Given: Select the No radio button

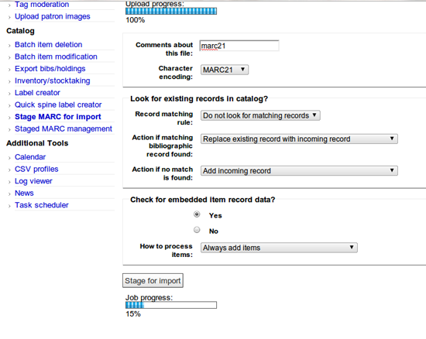Looking at the screenshot, I should pyautogui.click(x=197, y=230).
